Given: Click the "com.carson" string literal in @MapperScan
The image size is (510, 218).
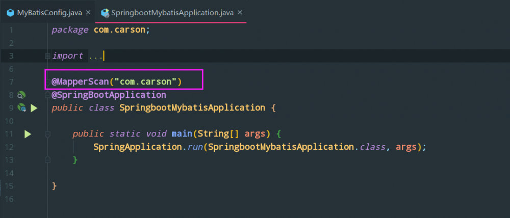Looking at the screenshot, I should (145, 81).
